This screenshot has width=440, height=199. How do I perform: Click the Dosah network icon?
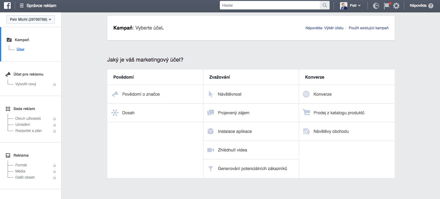click(115, 113)
